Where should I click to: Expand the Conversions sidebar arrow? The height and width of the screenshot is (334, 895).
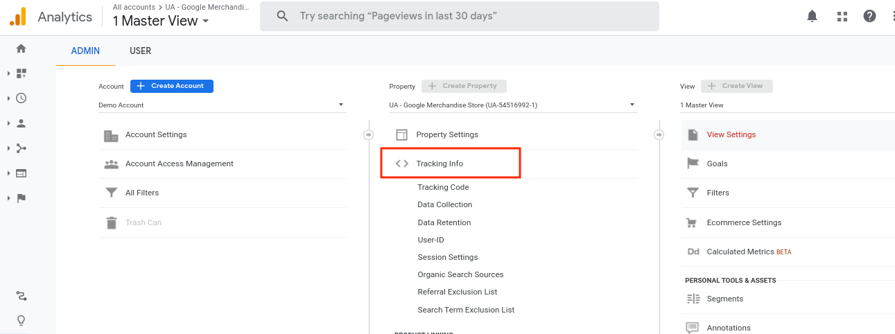coord(8,198)
